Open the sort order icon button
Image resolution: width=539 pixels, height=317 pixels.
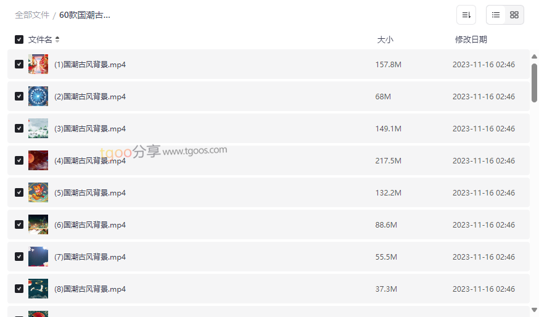click(x=466, y=15)
